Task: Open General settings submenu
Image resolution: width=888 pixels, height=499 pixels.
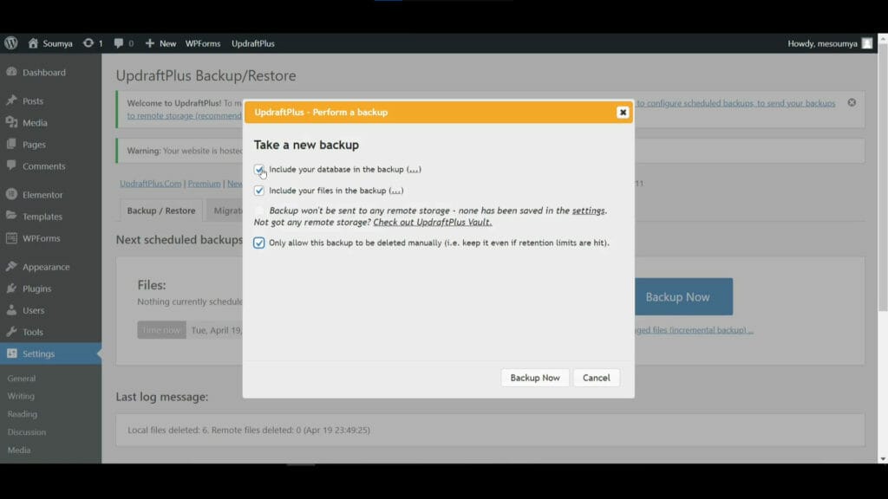Action: click(22, 378)
